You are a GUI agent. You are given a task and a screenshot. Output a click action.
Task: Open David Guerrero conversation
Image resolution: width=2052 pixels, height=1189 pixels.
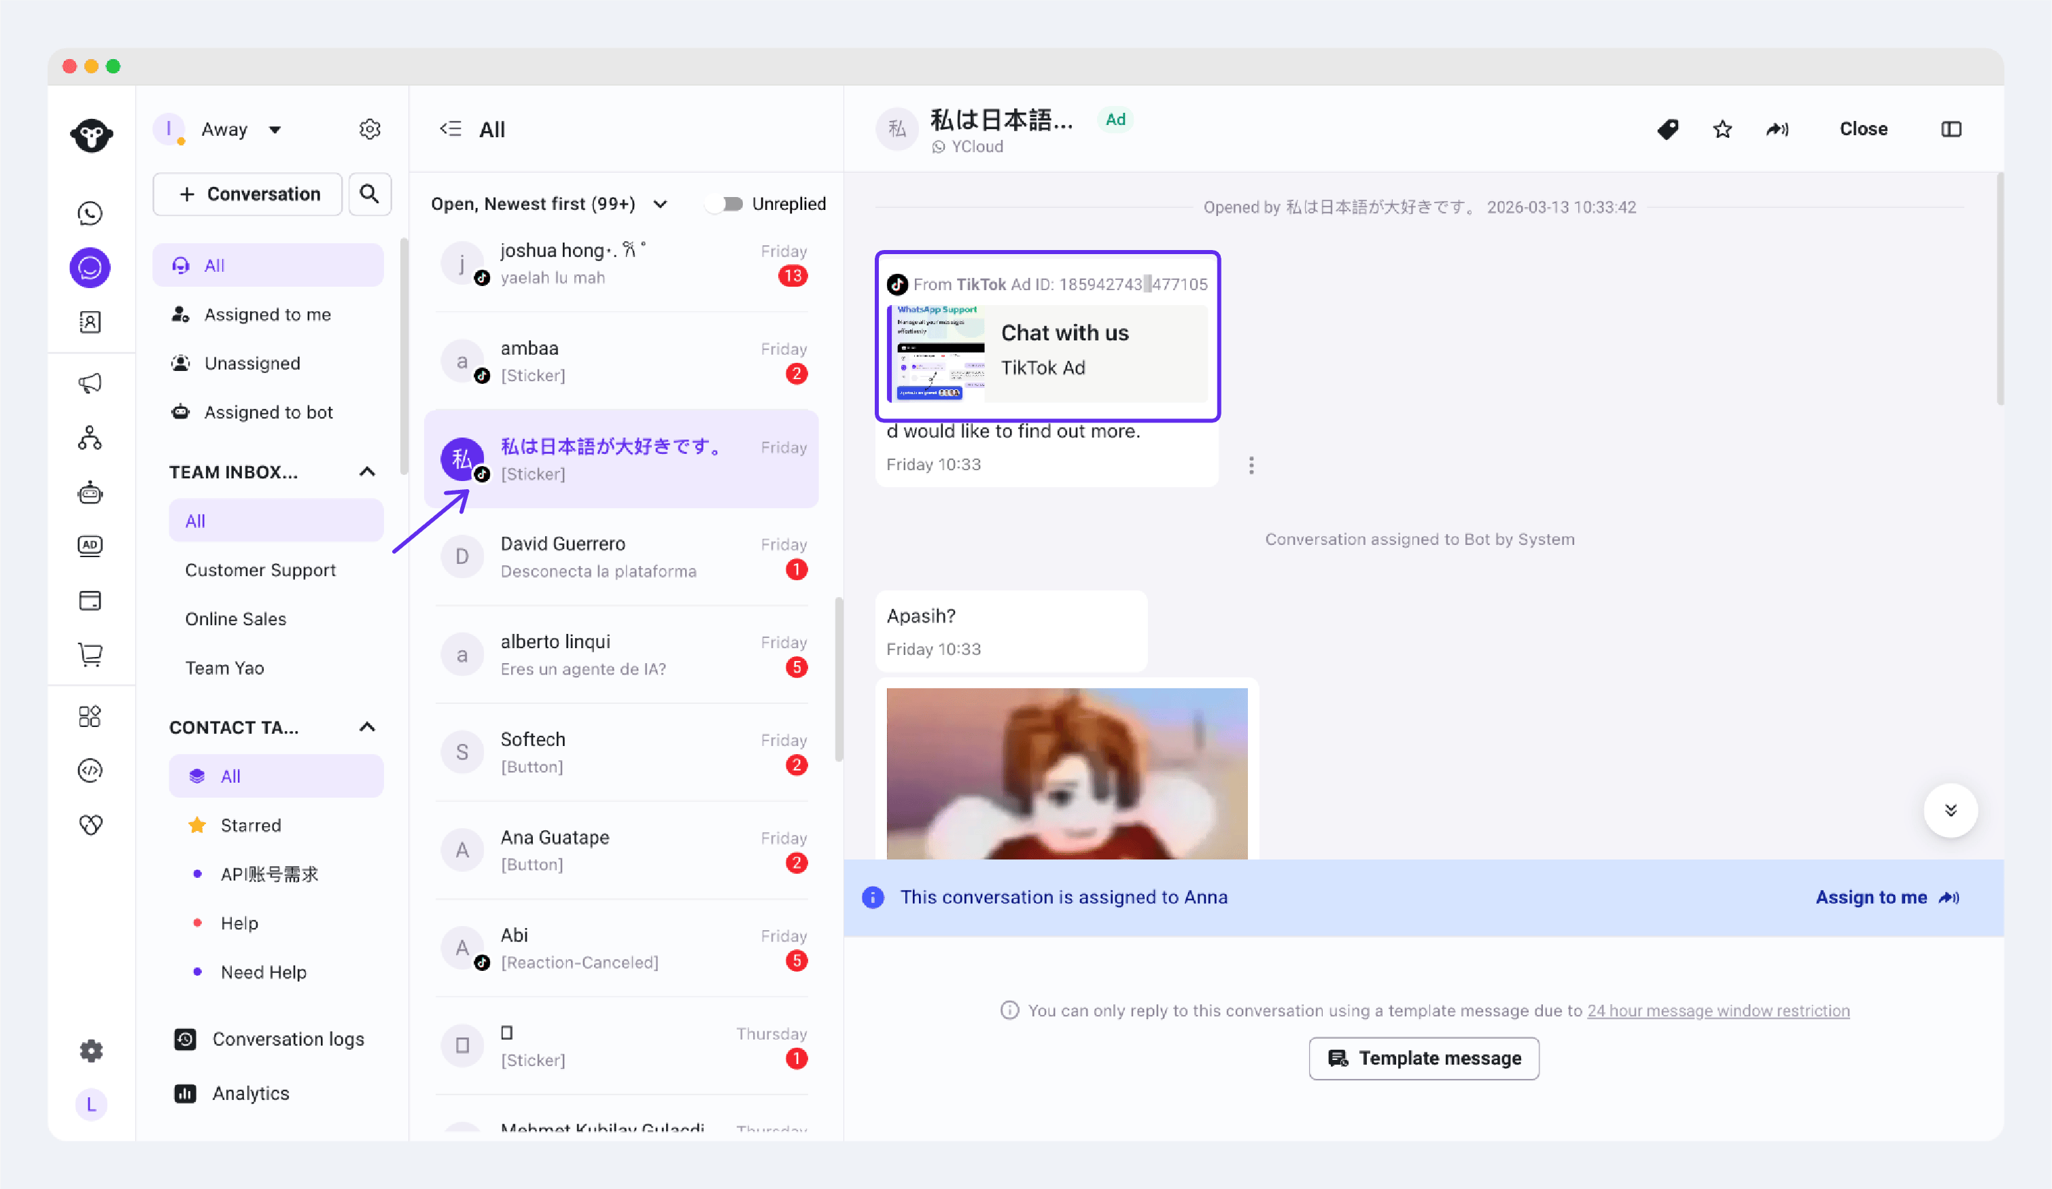coord(621,556)
